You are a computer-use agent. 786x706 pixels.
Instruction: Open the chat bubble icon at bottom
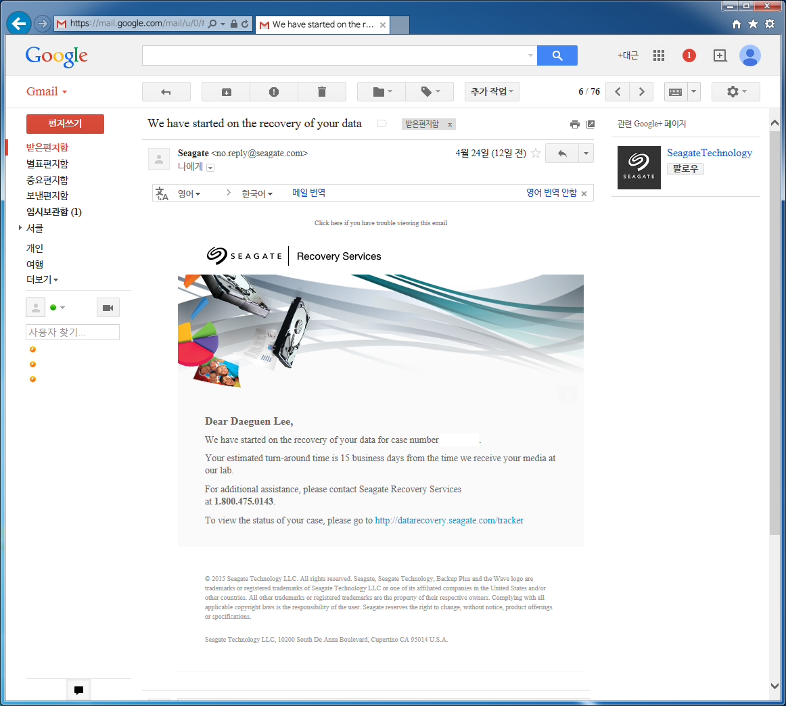[78, 690]
